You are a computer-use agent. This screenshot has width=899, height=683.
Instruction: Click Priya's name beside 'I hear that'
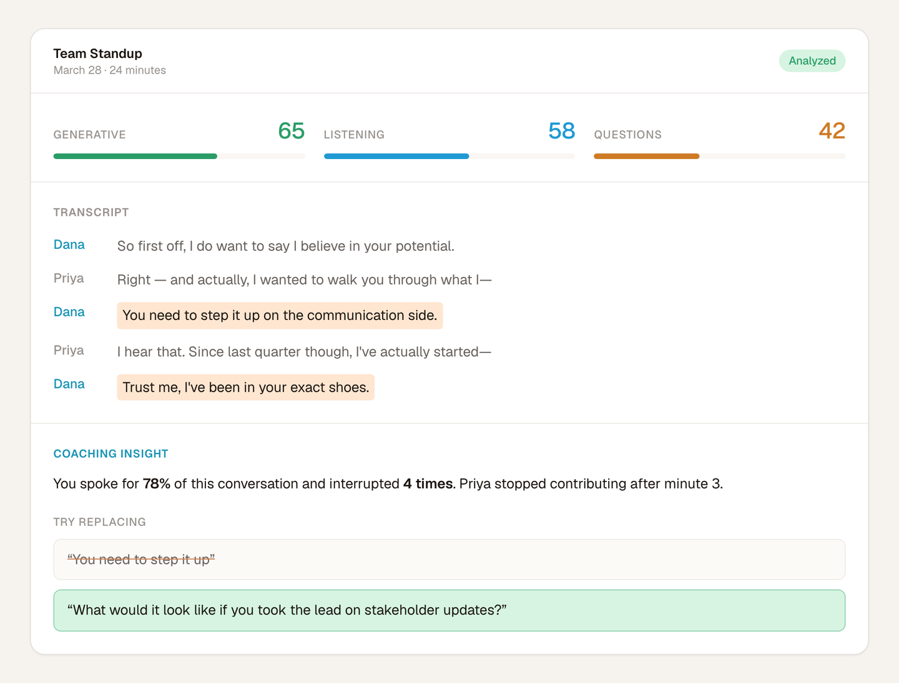click(69, 350)
